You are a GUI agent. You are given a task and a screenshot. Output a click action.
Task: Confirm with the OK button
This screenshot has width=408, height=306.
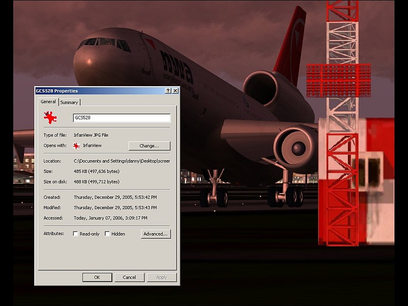coord(97,277)
